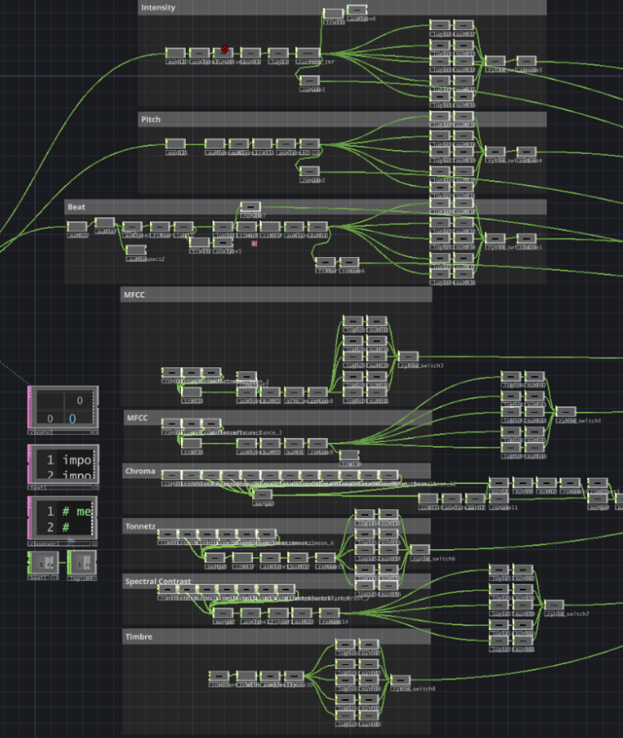Select the Beat annotation header
Image resolution: width=623 pixels, height=738 pixels.
click(304, 207)
